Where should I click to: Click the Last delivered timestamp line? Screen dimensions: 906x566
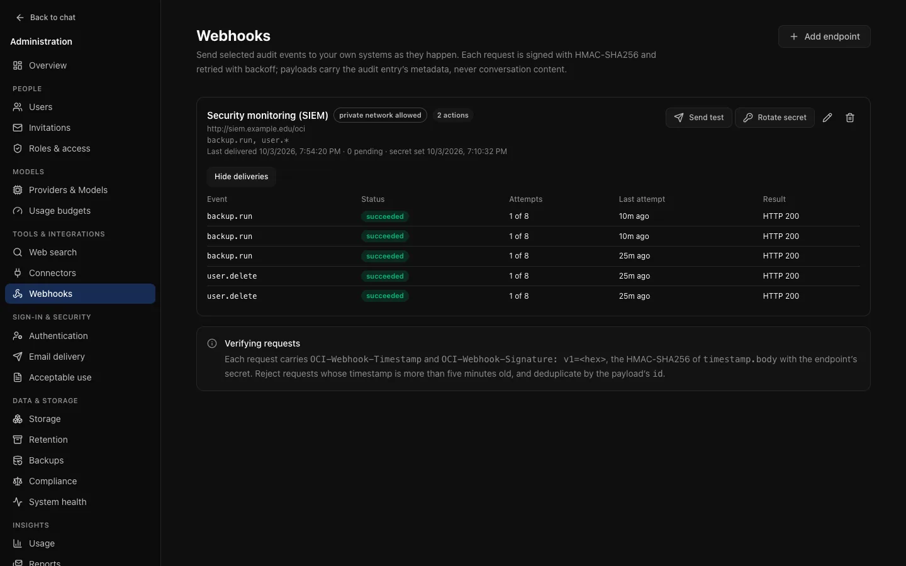coord(357,152)
